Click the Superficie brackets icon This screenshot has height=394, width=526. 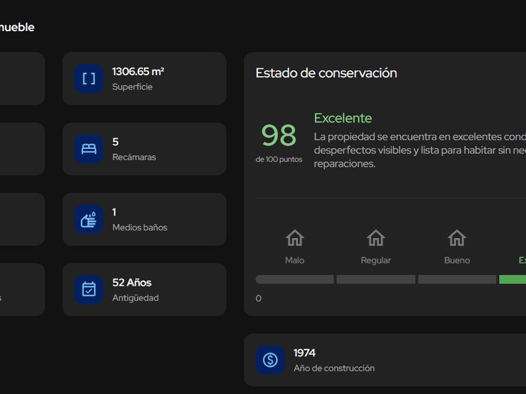pyautogui.click(x=89, y=78)
